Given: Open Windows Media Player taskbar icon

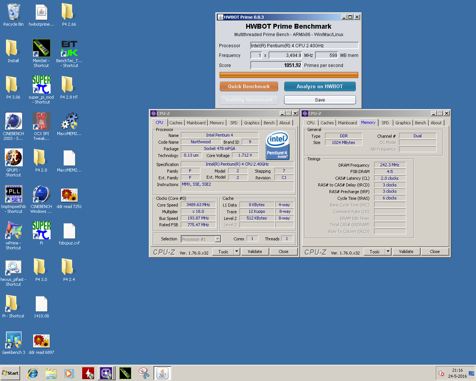Looking at the screenshot, I should pos(69,373).
